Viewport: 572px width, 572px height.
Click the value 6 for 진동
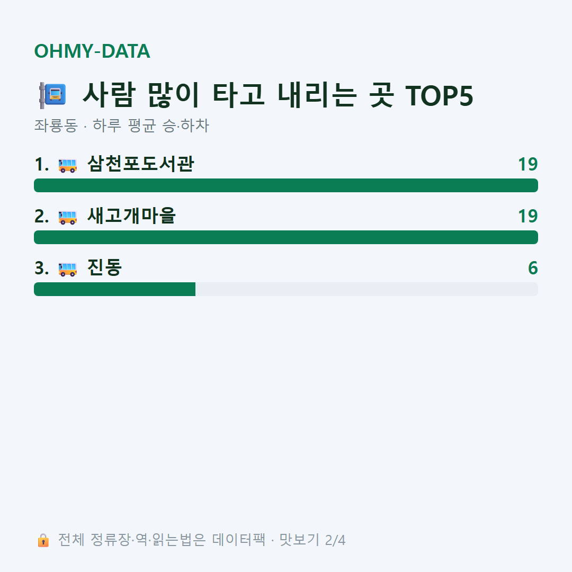pos(533,268)
